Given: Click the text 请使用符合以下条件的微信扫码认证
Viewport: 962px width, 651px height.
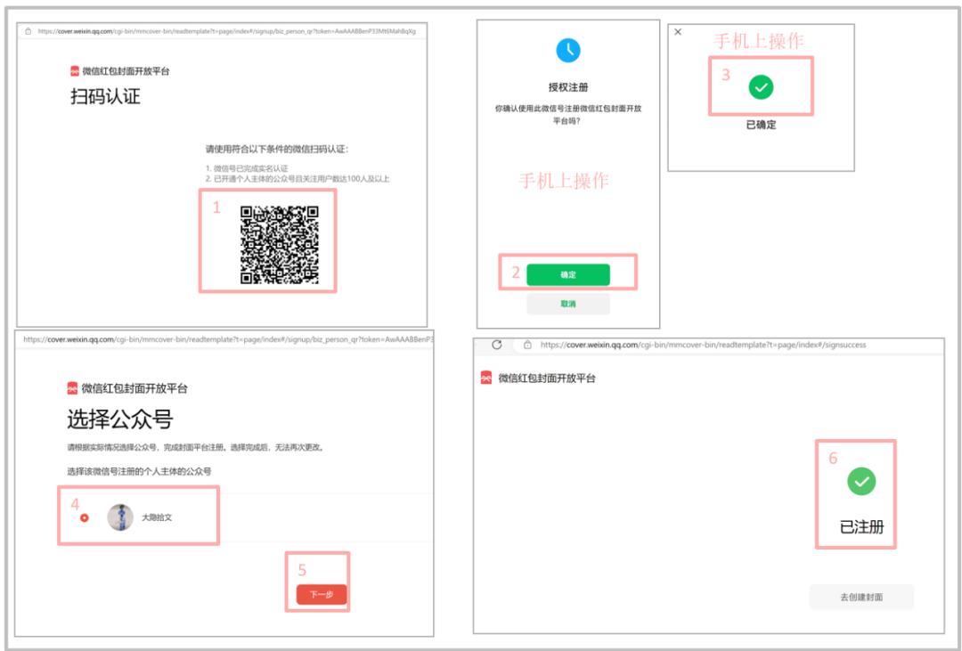Looking at the screenshot, I should tap(277, 149).
